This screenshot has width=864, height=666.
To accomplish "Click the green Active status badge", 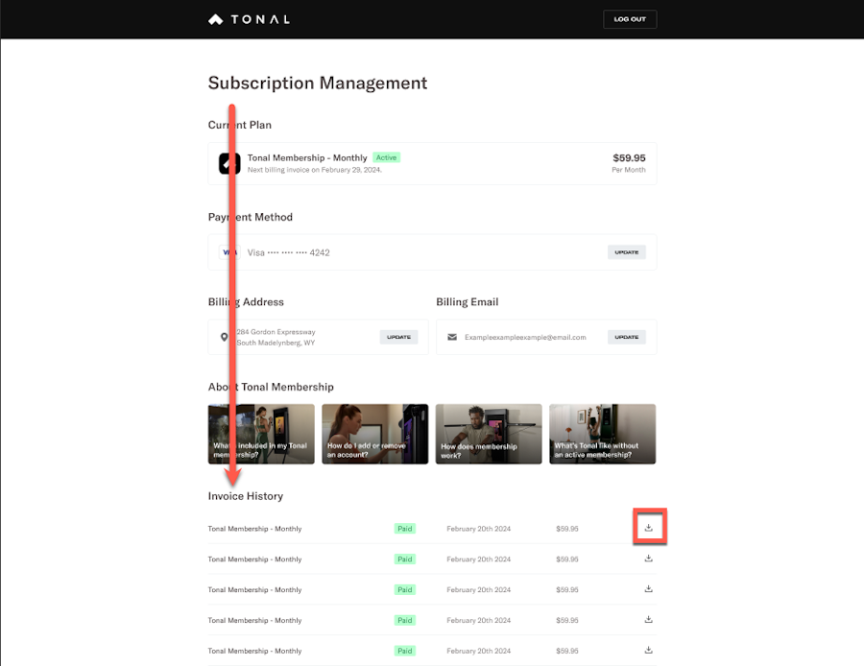I will click(x=386, y=157).
